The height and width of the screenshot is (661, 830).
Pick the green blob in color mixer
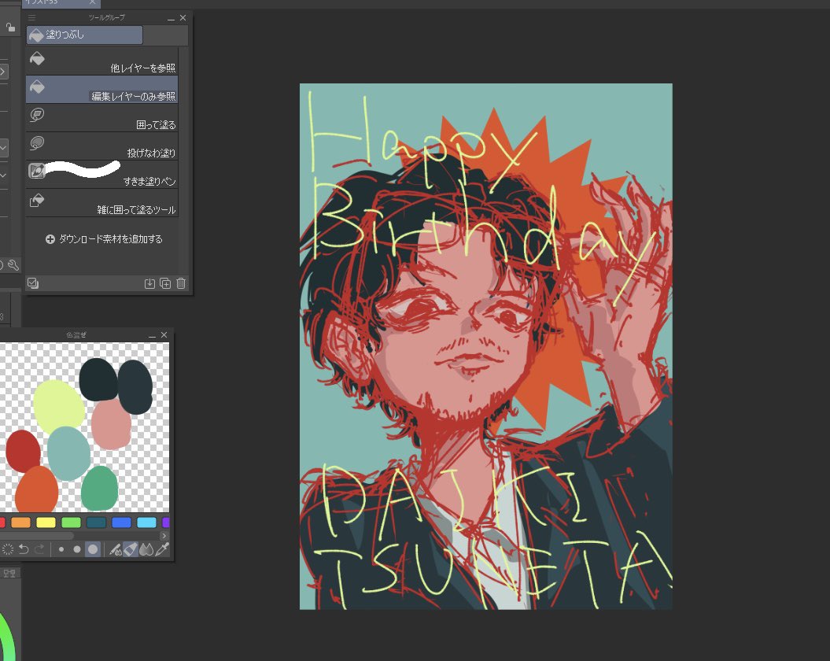tap(99, 489)
